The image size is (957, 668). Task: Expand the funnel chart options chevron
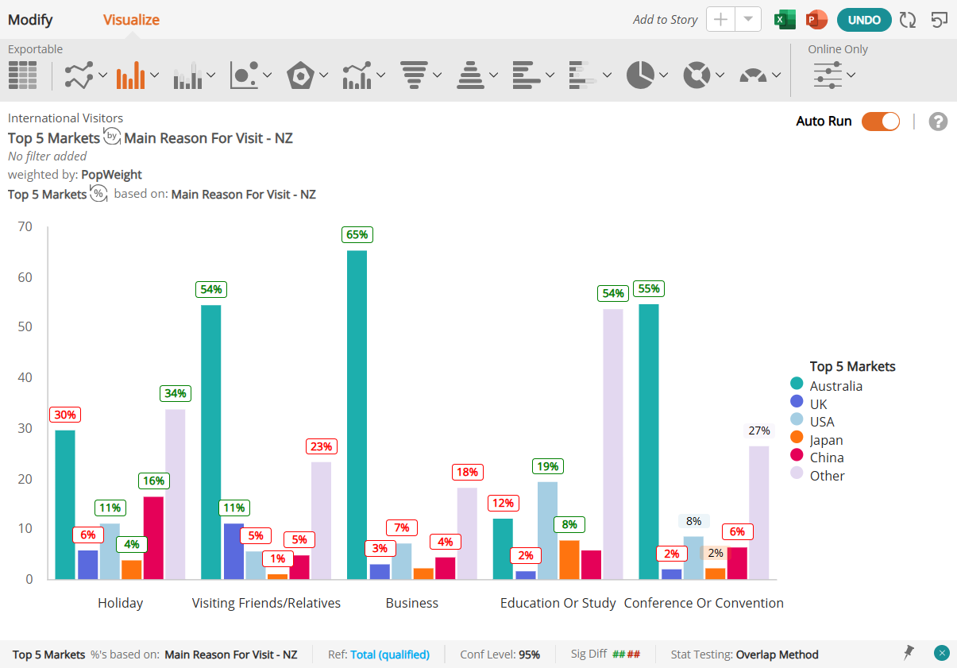[x=438, y=75]
